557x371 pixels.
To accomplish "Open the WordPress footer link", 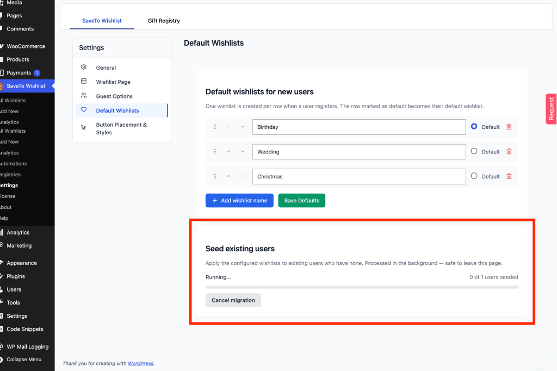I will (140, 363).
